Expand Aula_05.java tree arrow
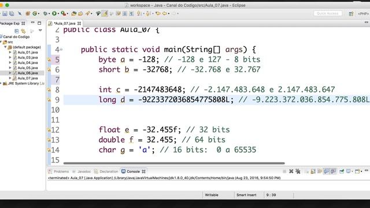Screen dimensions: 370x208 [10, 68]
